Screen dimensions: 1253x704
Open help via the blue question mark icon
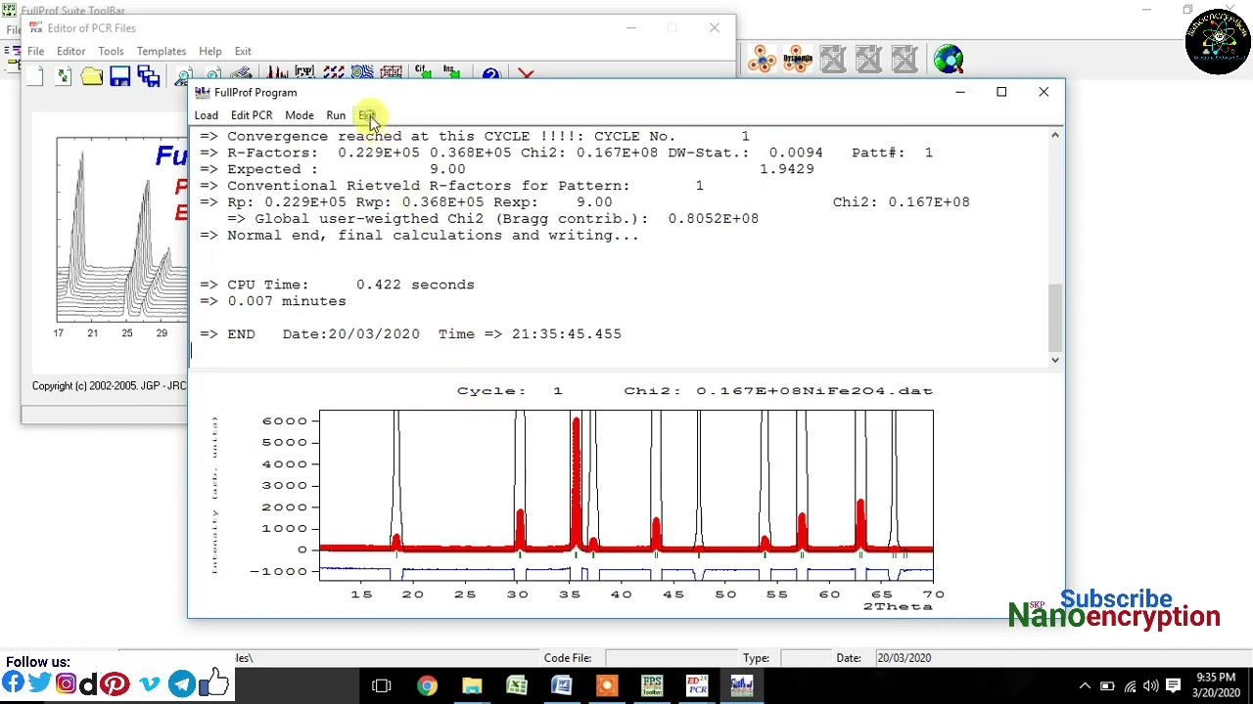coord(490,74)
